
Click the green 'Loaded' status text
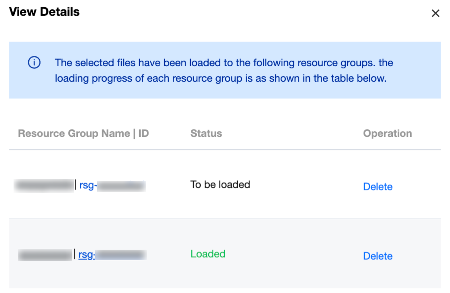pos(208,254)
